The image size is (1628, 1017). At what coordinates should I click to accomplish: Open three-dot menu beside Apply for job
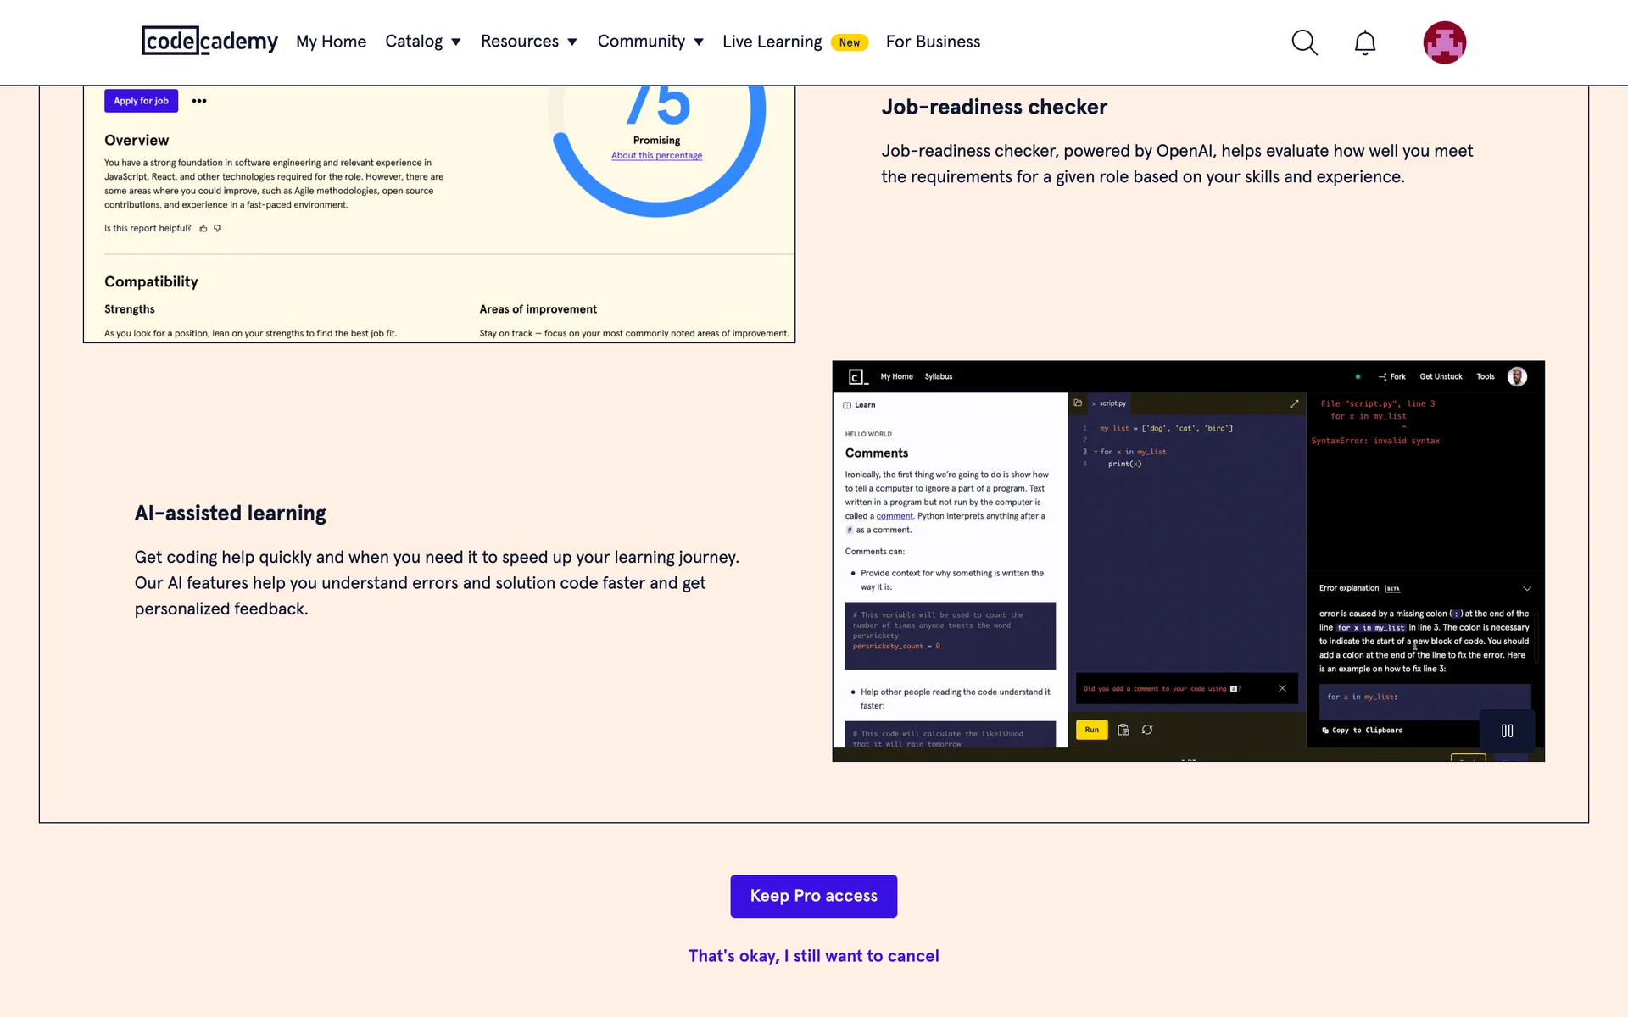pos(199,101)
